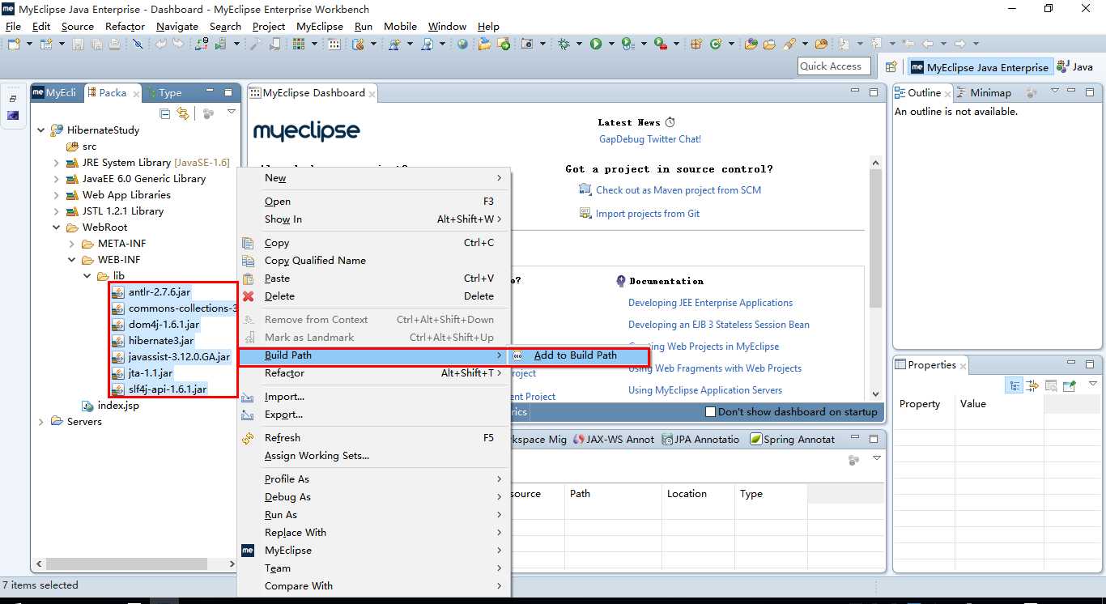Click Check out as Maven project from SCM
The width and height of the screenshot is (1106, 604).
point(678,190)
